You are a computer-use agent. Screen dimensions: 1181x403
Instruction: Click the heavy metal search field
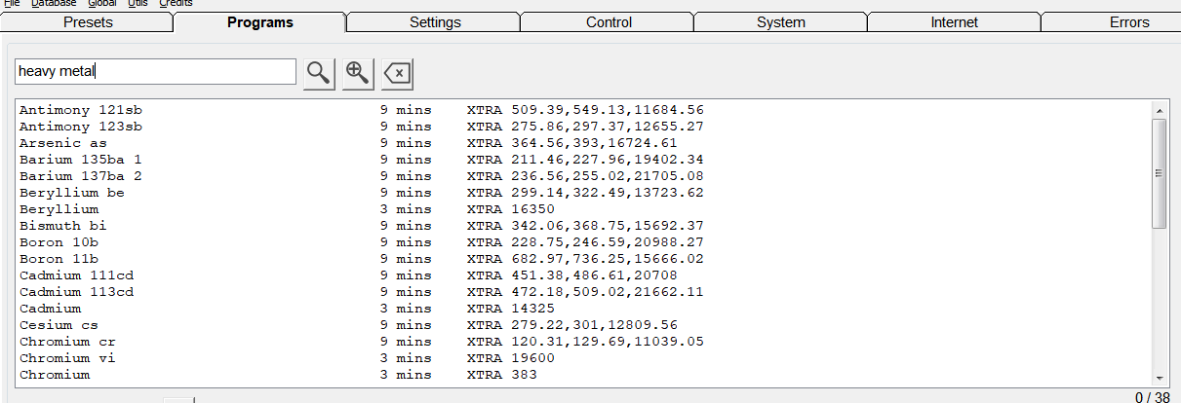pos(155,72)
